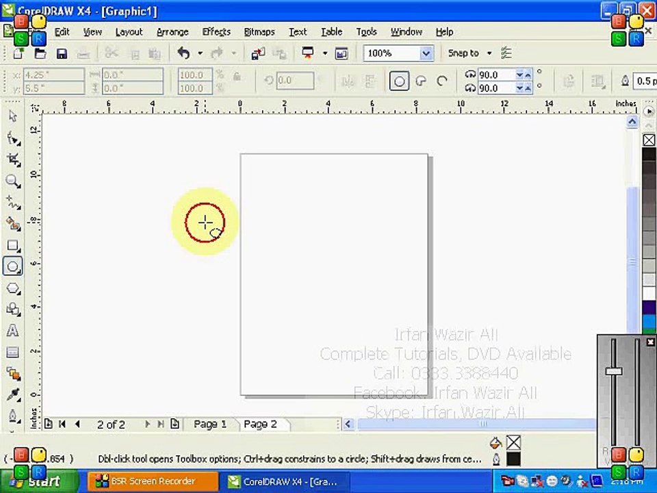Click the Welcome screen icon
This screenshot has width=657, height=493.
[x=342, y=53]
